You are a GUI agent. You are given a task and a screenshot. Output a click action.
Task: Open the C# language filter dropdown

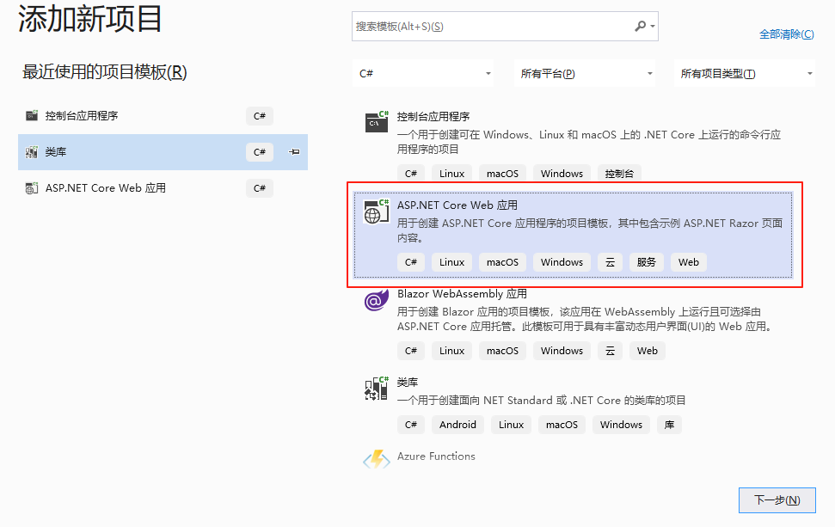click(x=423, y=73)
